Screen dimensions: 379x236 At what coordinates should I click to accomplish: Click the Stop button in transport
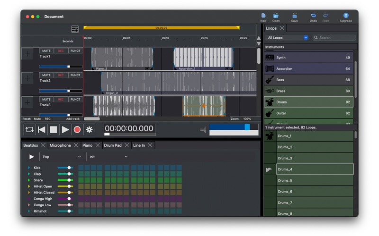(54, 129)
